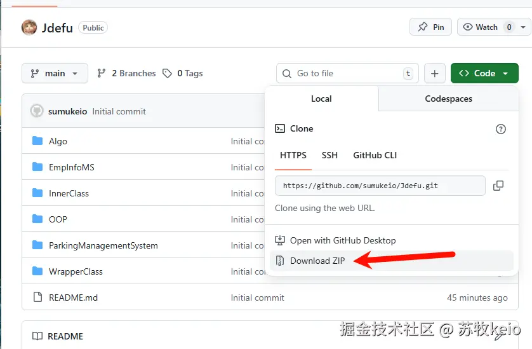Open the Jdefu repository name link

[x=57, y=28]
